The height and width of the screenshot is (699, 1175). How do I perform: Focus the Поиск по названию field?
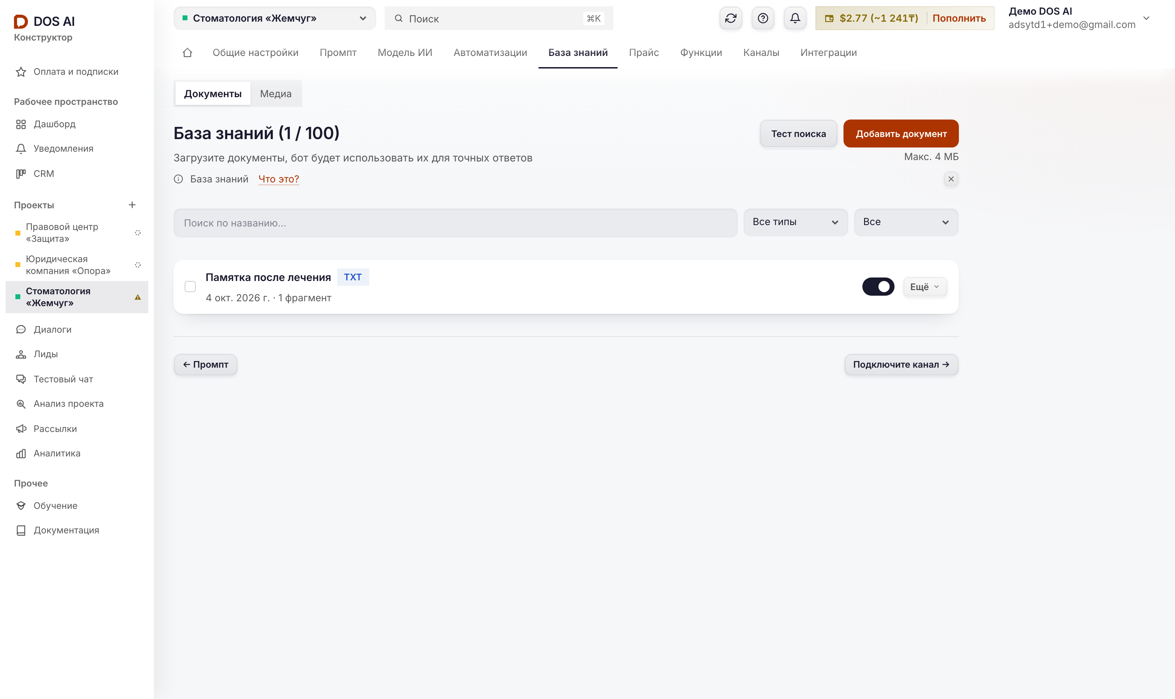(x=455, y=223)
